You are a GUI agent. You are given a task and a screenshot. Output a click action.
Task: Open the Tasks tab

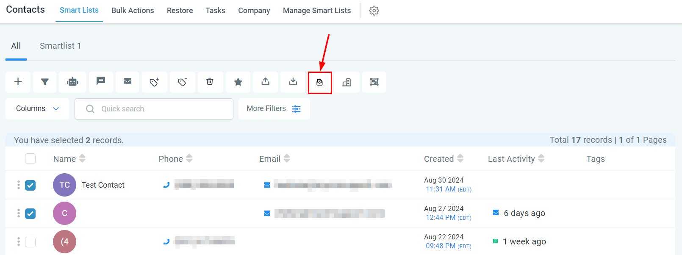(215, 11)
